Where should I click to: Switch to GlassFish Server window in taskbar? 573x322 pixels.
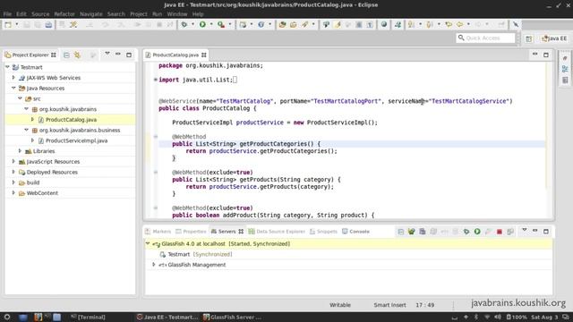tap(233, 317)
